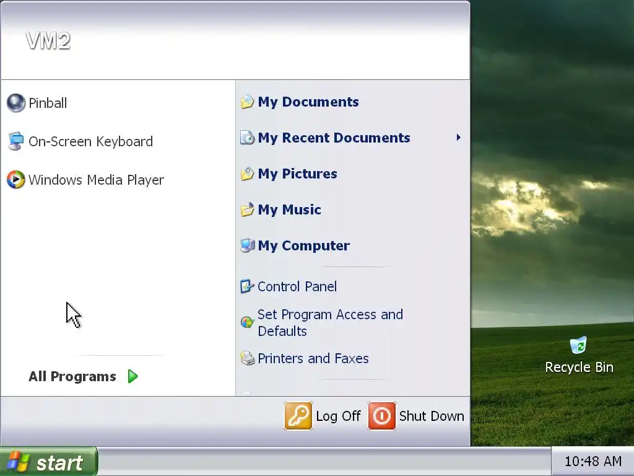Click the start button label

click(59, 463)
